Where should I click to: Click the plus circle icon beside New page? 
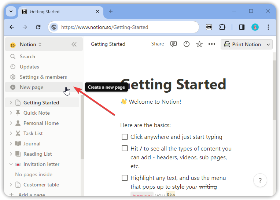click(x=13, y=87)
